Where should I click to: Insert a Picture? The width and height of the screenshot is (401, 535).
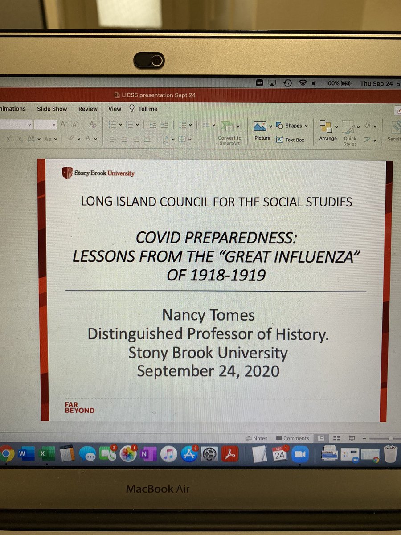pos(262,131)
